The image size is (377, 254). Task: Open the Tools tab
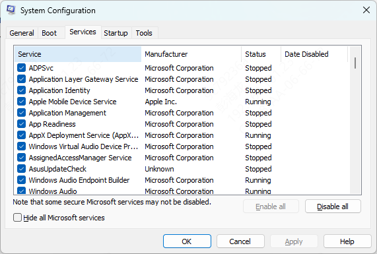tap(144, 33)
